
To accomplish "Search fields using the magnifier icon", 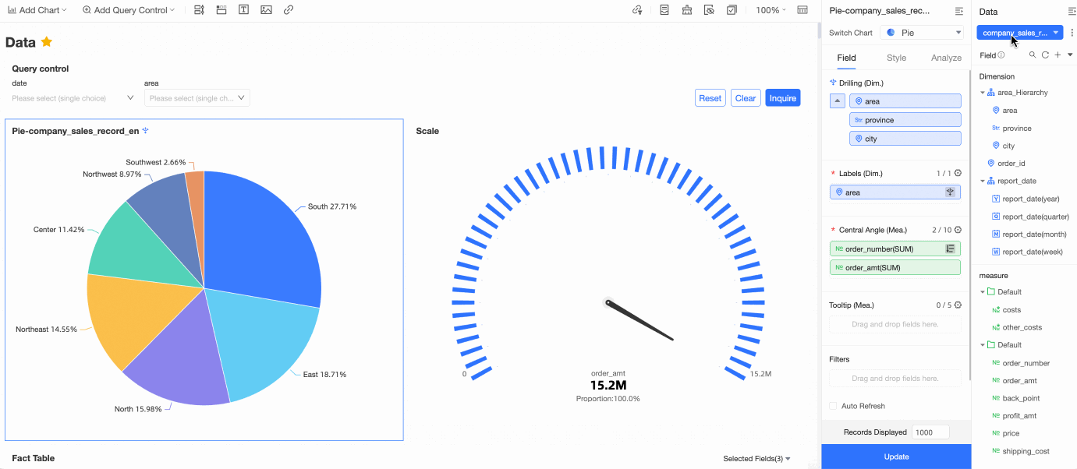I will tap(1033, 55).
